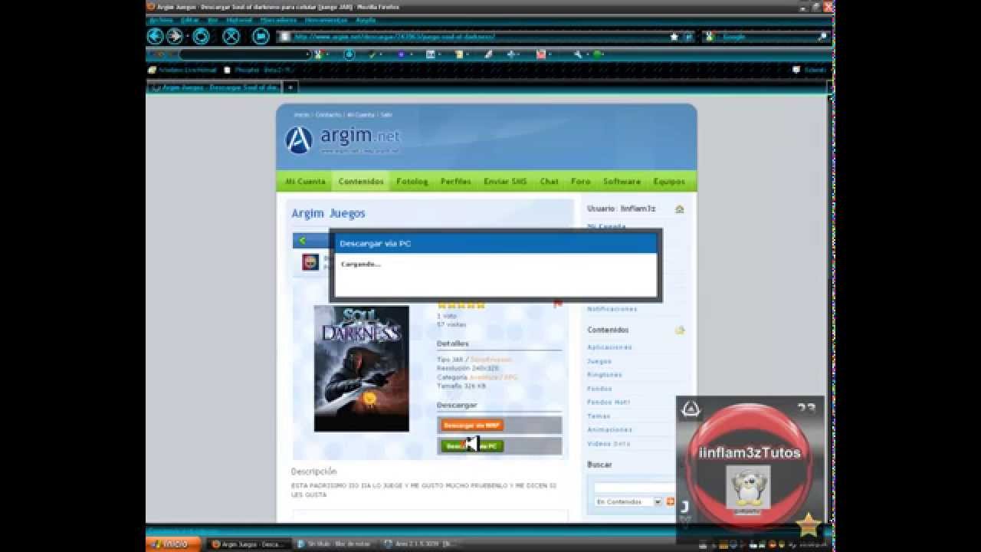Click the red flag report icon

[558, 304]
